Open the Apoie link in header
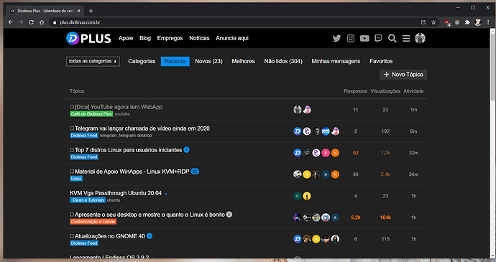This screenshot has width=496, height=262. (126, 38)
